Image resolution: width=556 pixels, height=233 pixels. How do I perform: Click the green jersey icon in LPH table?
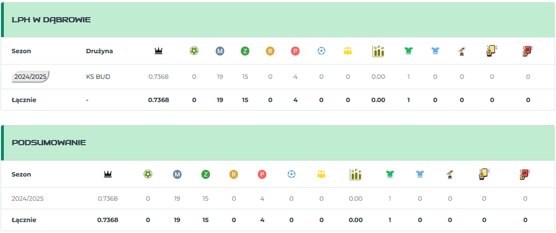(409, 51)
